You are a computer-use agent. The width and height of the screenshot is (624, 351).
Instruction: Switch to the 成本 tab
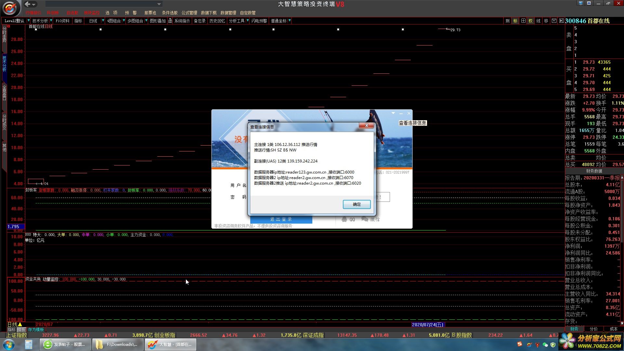613,329
